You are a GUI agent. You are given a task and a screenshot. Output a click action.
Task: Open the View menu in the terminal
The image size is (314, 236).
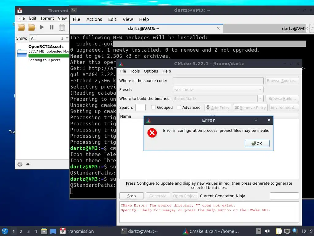click(128, 19)
